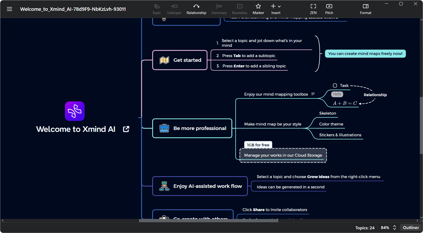Viewport: 423px width, 233px height.
Task: Select the Get started topic
Action: [x=180, y=60]
